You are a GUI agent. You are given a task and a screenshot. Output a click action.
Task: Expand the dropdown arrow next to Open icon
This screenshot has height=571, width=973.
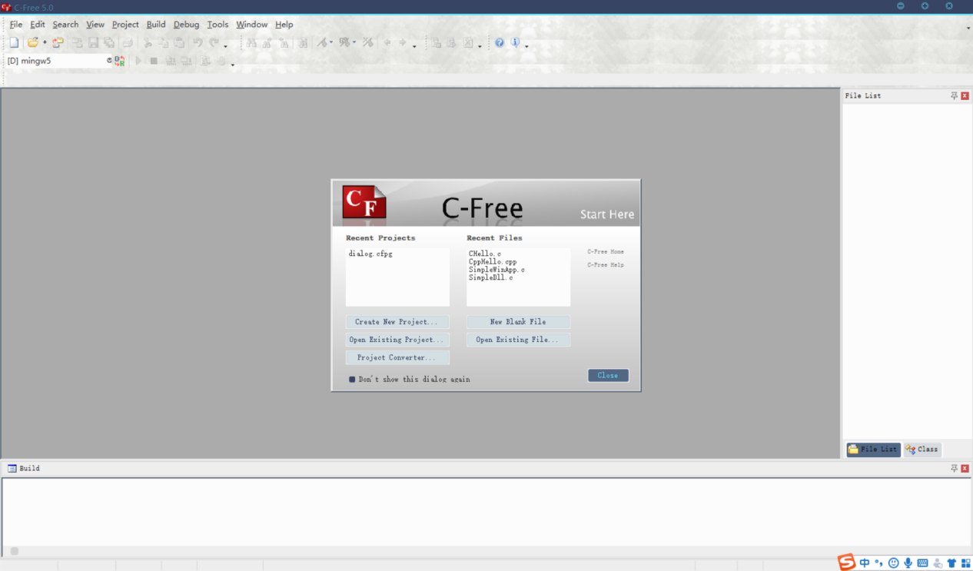(45, 44)
